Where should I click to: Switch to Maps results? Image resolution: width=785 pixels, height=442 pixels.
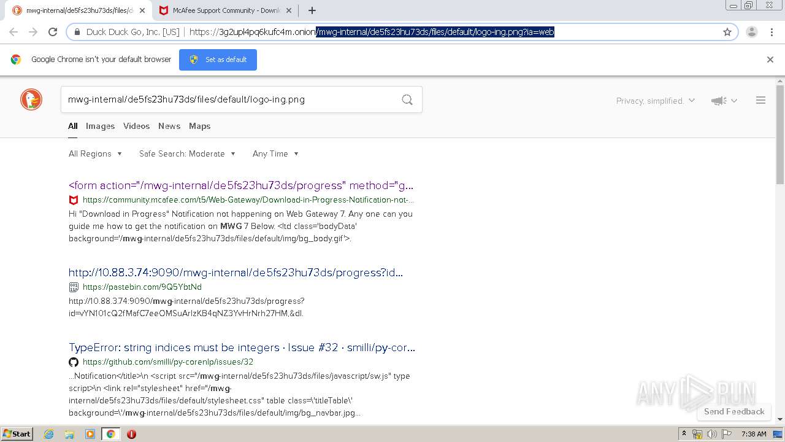pos(199,126)
